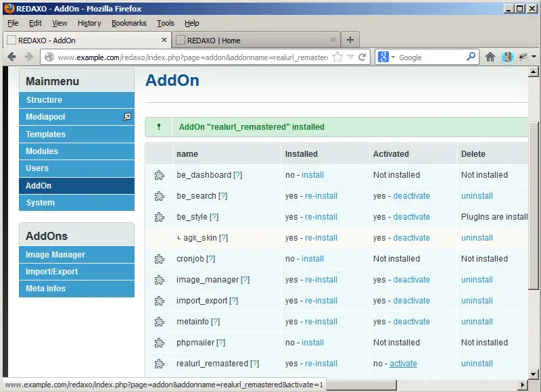Click the realurl_remastered puzzle piece icon
This screenshot has width=541, height=392.
[159, 364]
